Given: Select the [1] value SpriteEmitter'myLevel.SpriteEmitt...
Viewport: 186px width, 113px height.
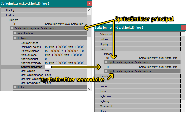Looking at the screenshot, I should 159,67.
